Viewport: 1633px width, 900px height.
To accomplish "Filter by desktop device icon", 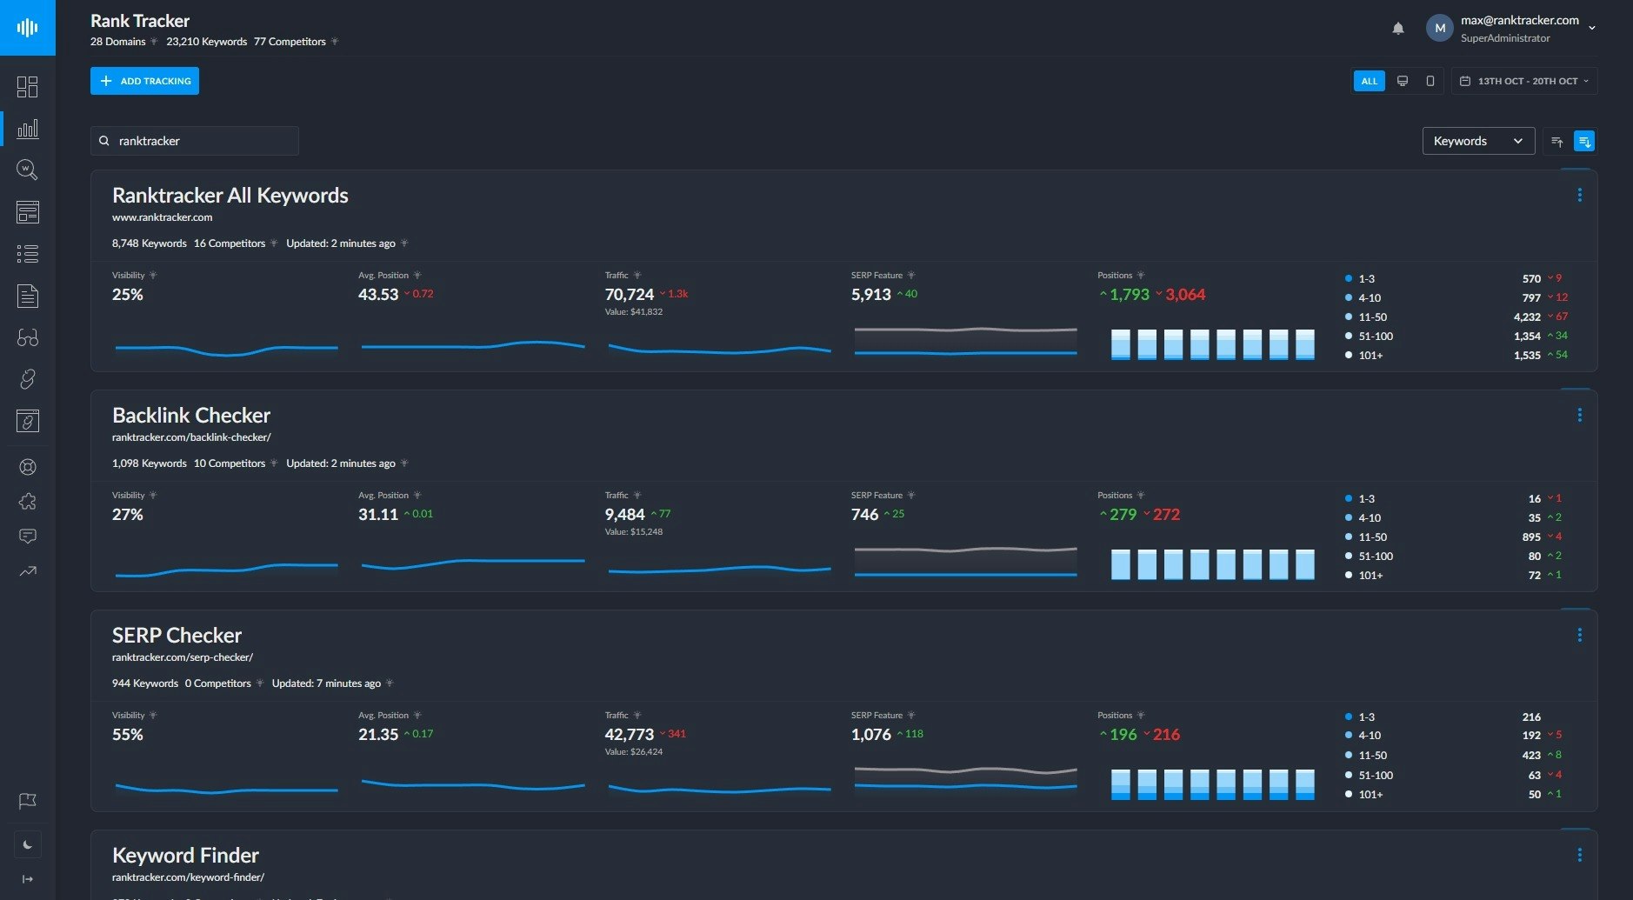I will pyautogui.click(x=1403, y=81).
